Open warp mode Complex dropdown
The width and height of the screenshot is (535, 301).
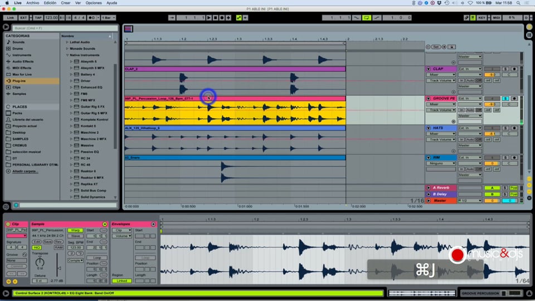pyautogui.click(x=75, y=260)
